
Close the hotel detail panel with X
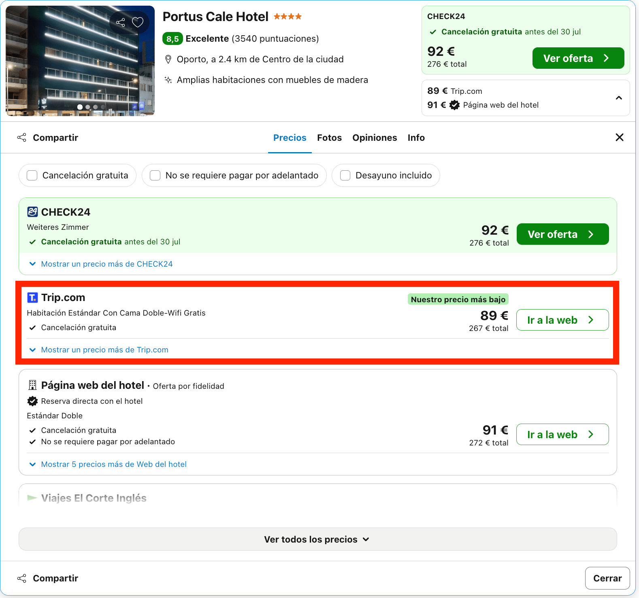[x=620, y=138]
